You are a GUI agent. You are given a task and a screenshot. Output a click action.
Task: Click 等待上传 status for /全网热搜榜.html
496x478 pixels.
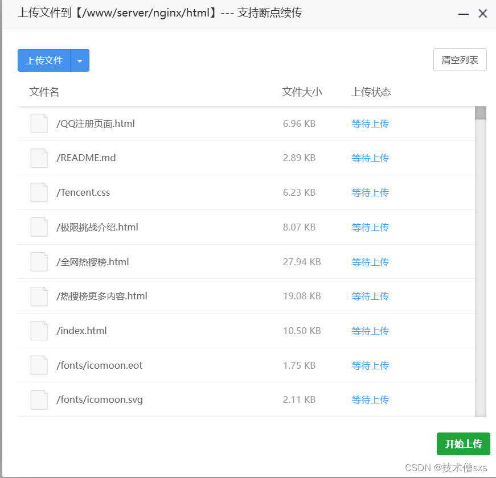tap(370, 262)
